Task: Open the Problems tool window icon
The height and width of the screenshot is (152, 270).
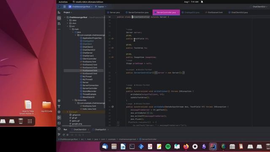Action: pos(59,129)
